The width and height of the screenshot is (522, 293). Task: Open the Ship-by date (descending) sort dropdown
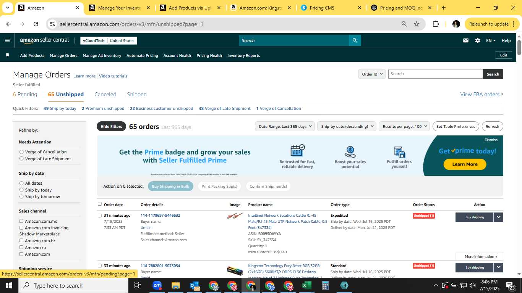click(x=347, y=126)
